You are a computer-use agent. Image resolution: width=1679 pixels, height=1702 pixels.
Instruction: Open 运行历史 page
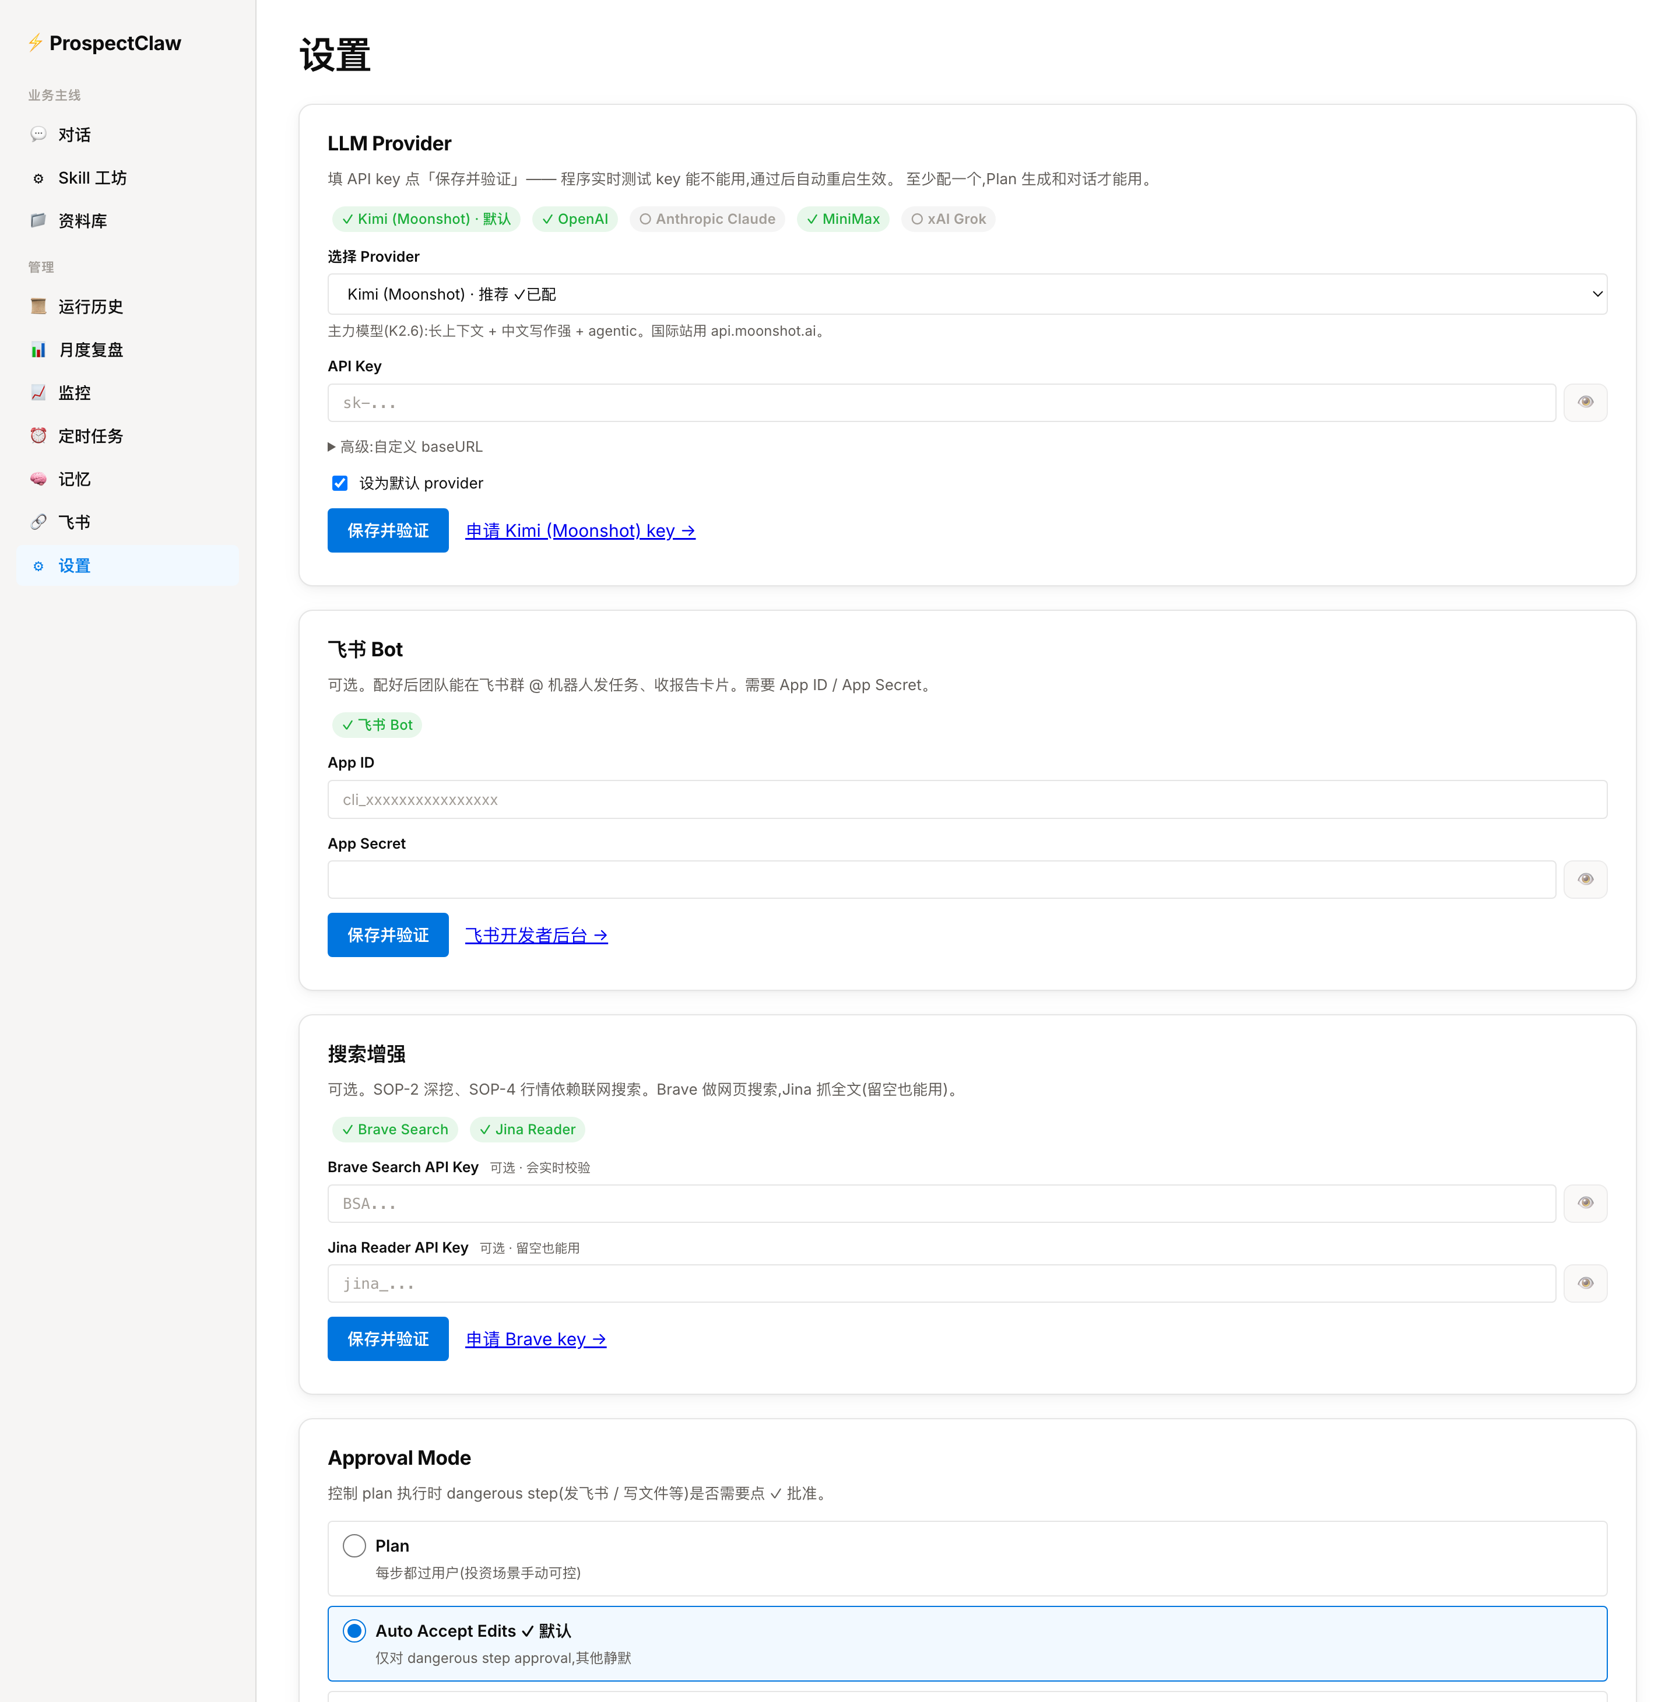[x=128, y=307]
